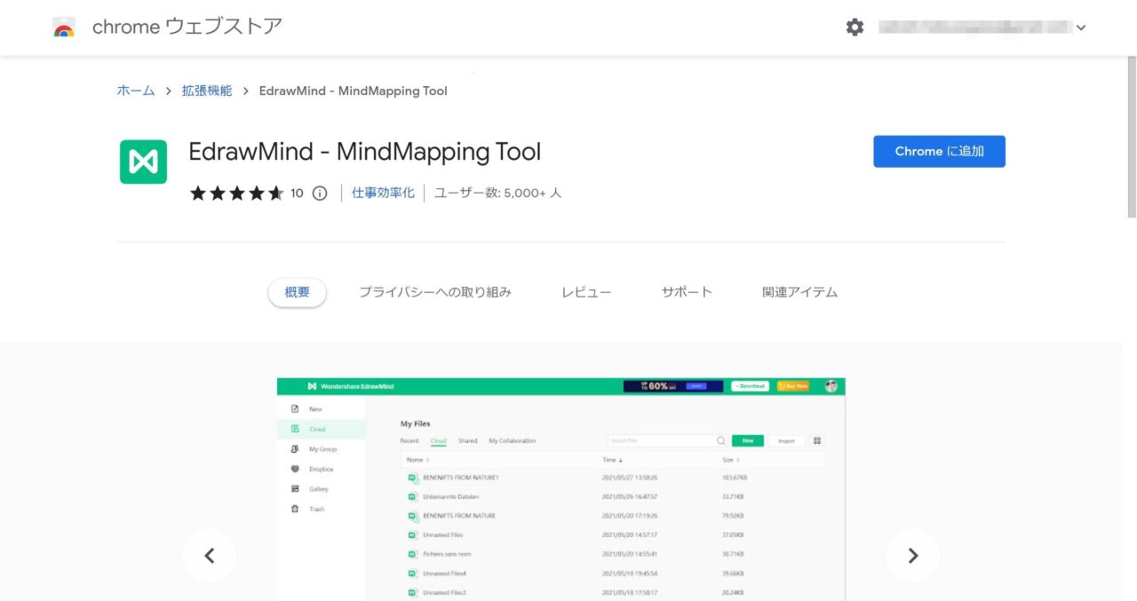The width and height of the screenshot is (1137, 601).
Task: Click the New file icon in sidebar
Action: tap(293, 408)
